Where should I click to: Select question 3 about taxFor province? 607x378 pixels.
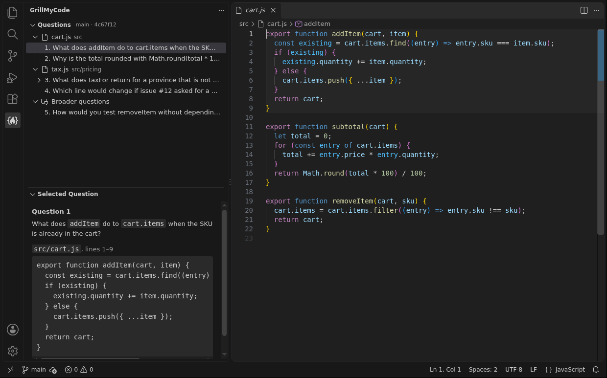(x=126, y=80)
